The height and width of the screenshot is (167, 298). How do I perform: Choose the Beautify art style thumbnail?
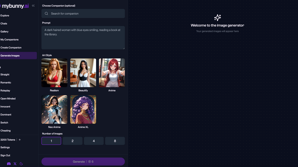(x=83, y=73)
